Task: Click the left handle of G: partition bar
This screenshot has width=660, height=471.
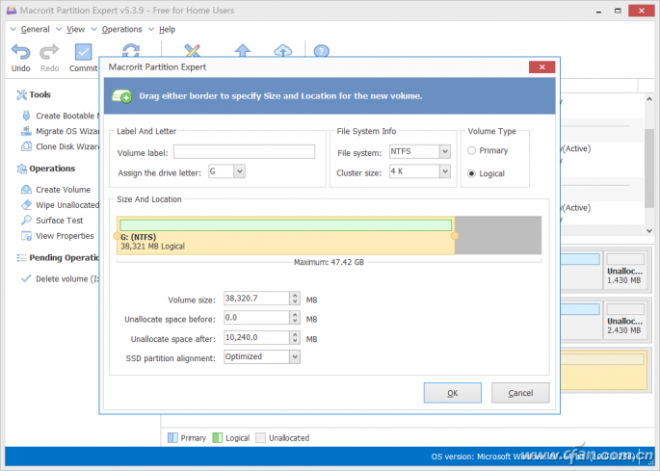Action: pos(117,236)
